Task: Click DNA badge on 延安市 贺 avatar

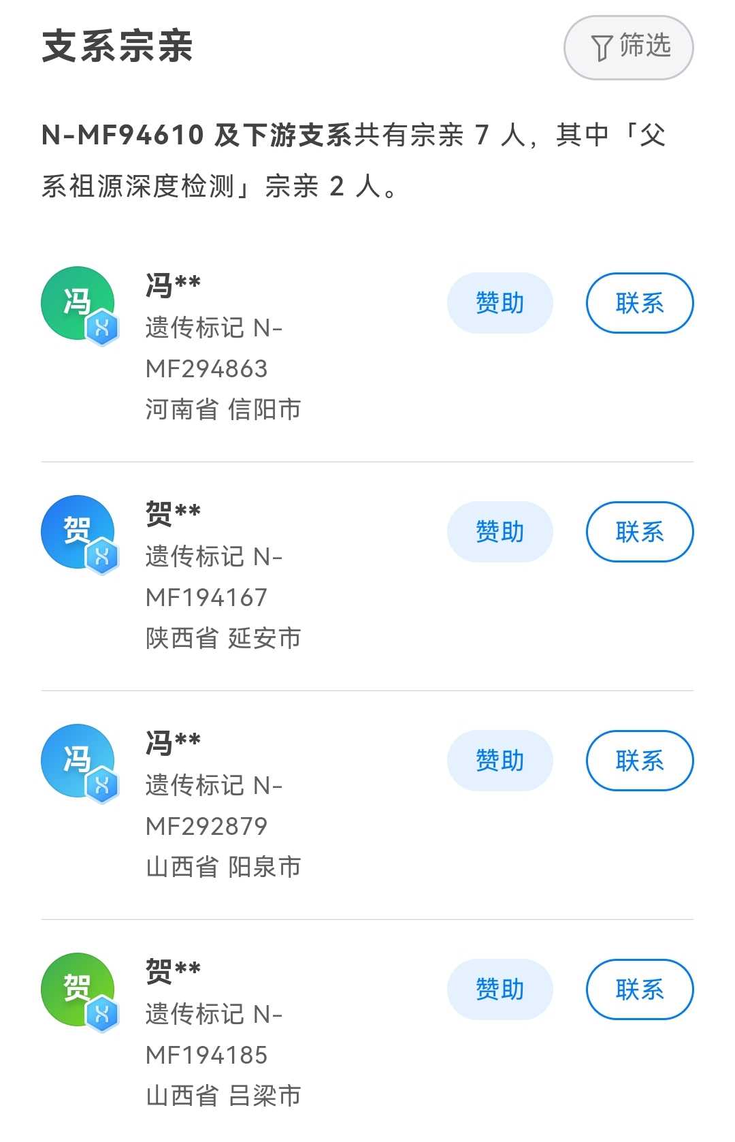Action: pyautogui.click(x=102, y=558)
